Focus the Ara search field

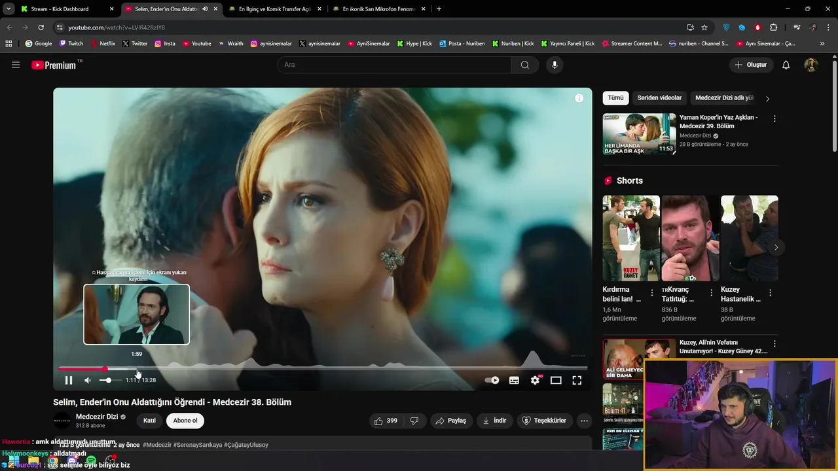[x=395, y=65]
